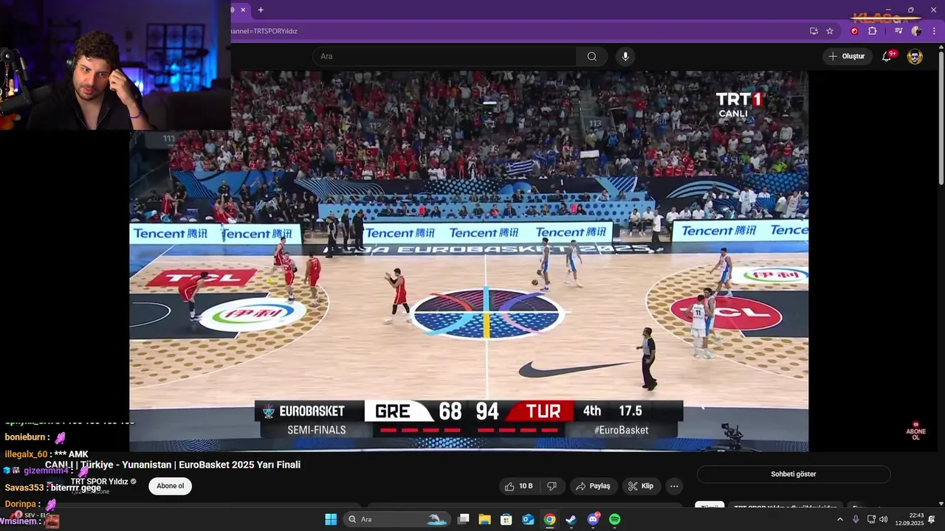This screenshot has width=945, height=531.
Task: Click the YouTube search magnifier button
Action: click(592, 56)
